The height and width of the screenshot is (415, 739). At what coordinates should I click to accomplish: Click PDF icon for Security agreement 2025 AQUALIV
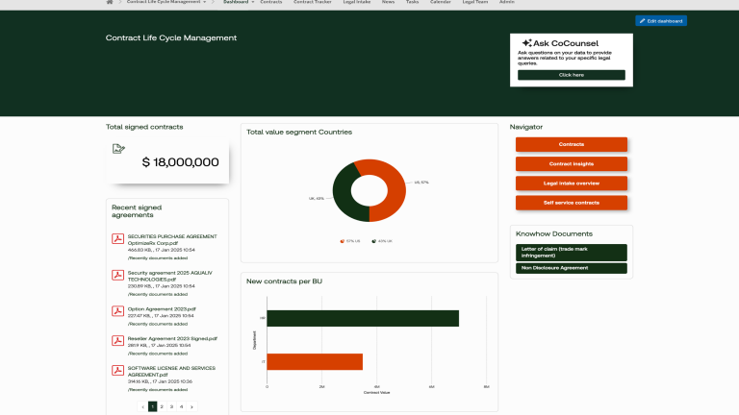(x=118, y=277)
